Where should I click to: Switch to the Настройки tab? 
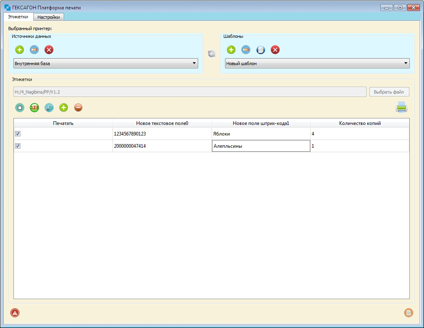pyautogui.click(x=49, y=17)
